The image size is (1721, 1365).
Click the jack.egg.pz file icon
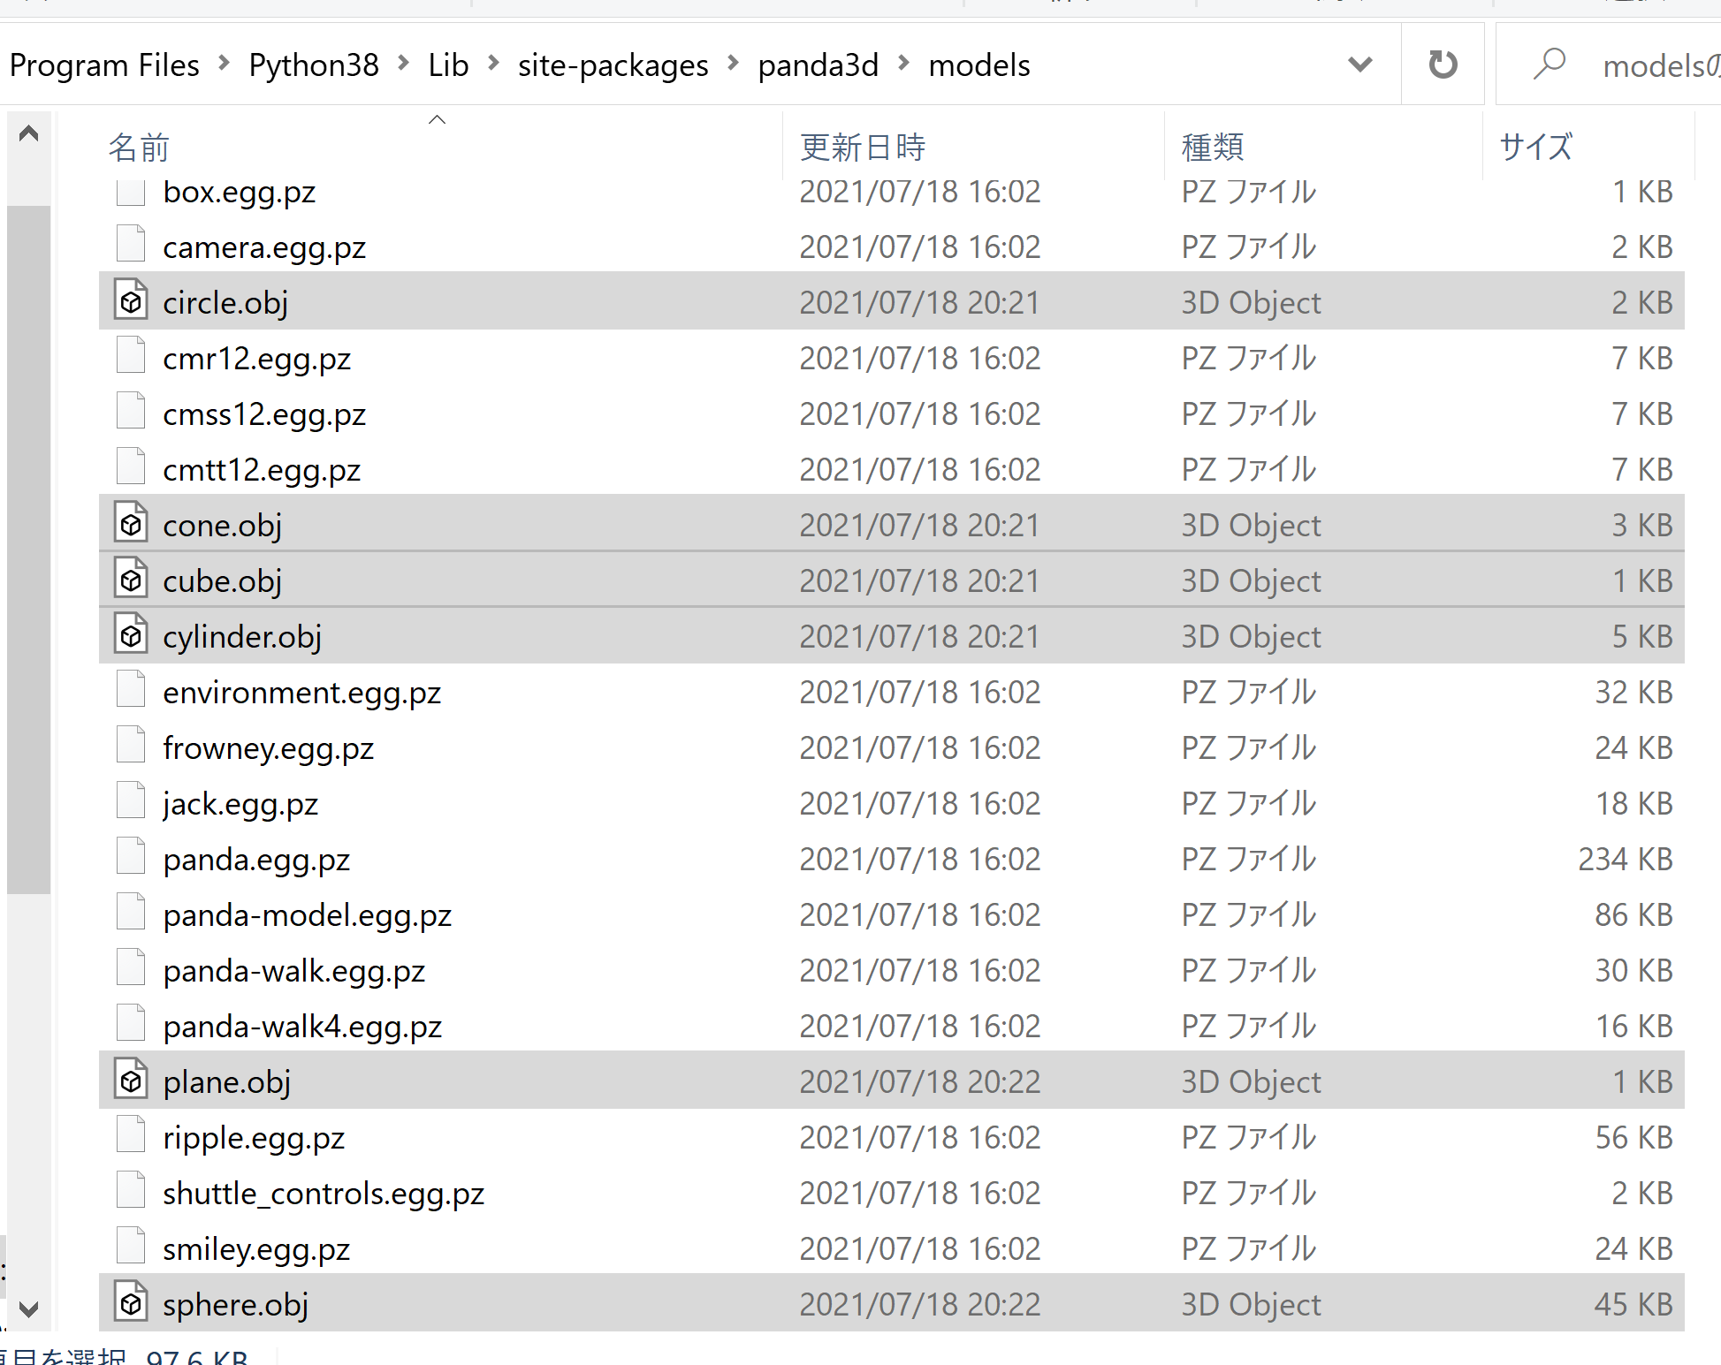coord(131,800)
